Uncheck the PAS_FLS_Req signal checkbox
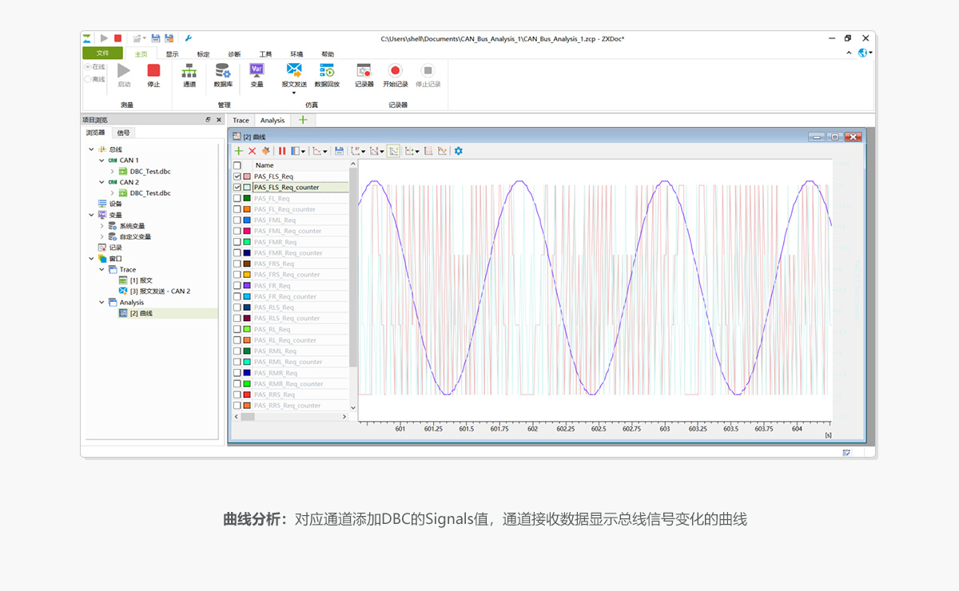Image resolution: width=959 pixels, height=591 pixels. [237, 177]
